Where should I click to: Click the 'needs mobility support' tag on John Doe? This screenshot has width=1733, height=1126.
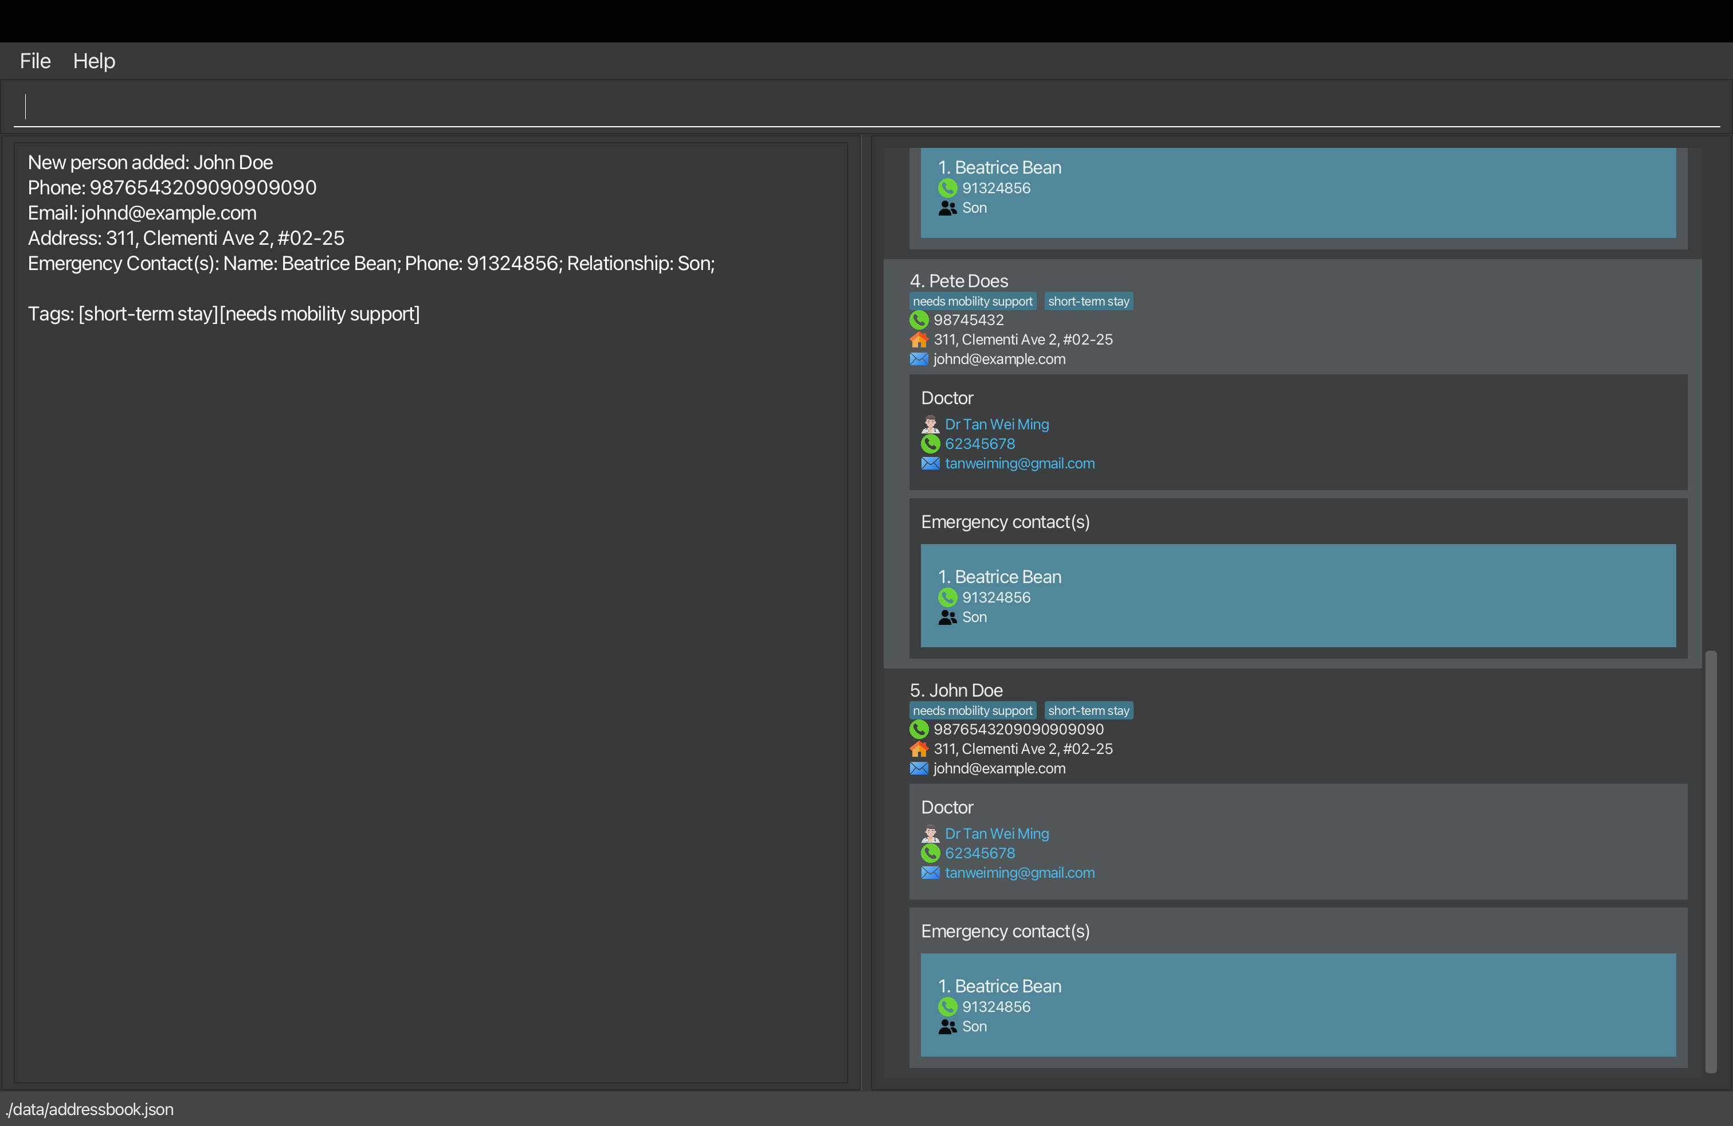click(x=972, y=710)
